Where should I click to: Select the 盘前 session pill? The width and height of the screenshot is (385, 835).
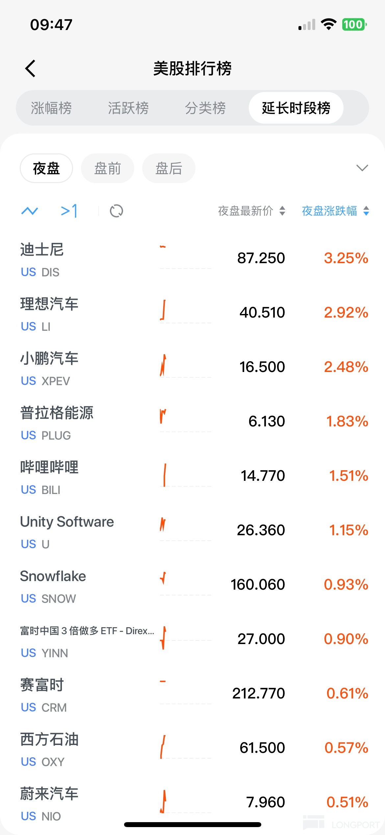click(108, 168)
